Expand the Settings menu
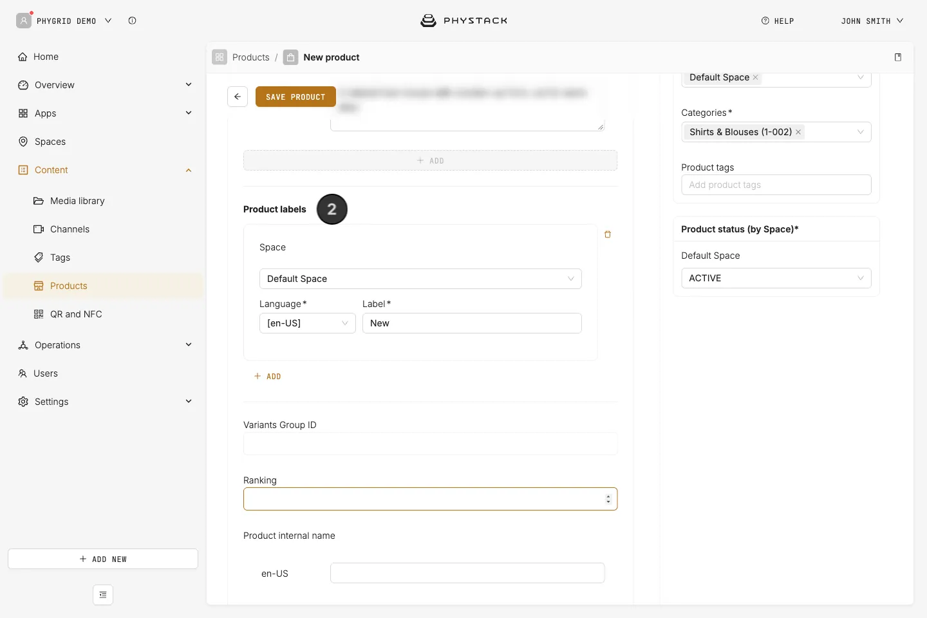The width and height of the screenshot is (927, 618). point(189,401)
